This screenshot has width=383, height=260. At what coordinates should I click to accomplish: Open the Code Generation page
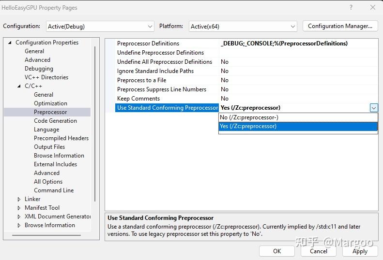pos(56,121)
